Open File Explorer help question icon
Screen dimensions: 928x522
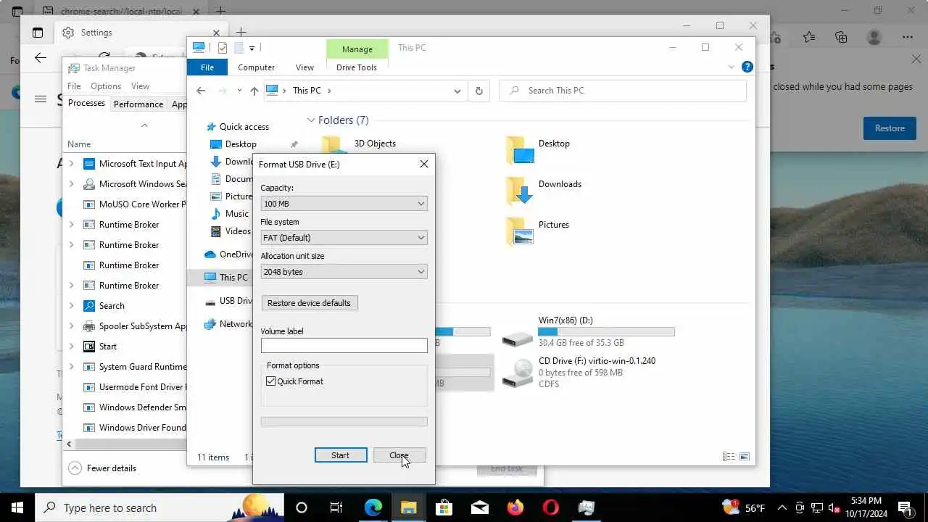pyautogui.click(x=747, y=67)
